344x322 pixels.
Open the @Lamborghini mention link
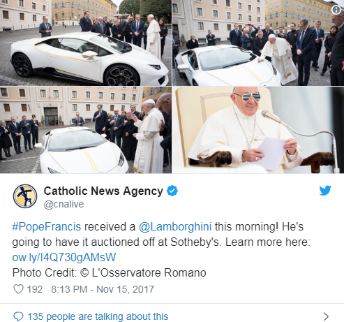[175, 226]
